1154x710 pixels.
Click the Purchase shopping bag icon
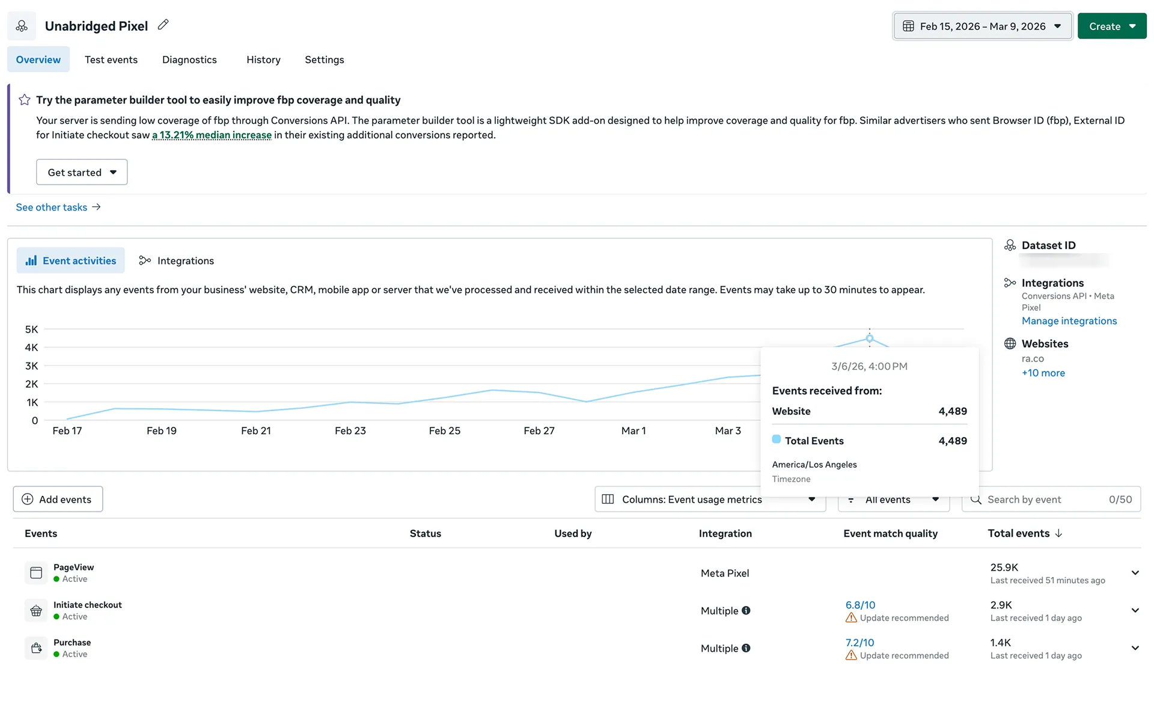coord(36,648)
